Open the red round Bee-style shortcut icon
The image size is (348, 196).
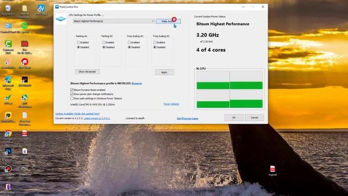(x=24, y=63)
